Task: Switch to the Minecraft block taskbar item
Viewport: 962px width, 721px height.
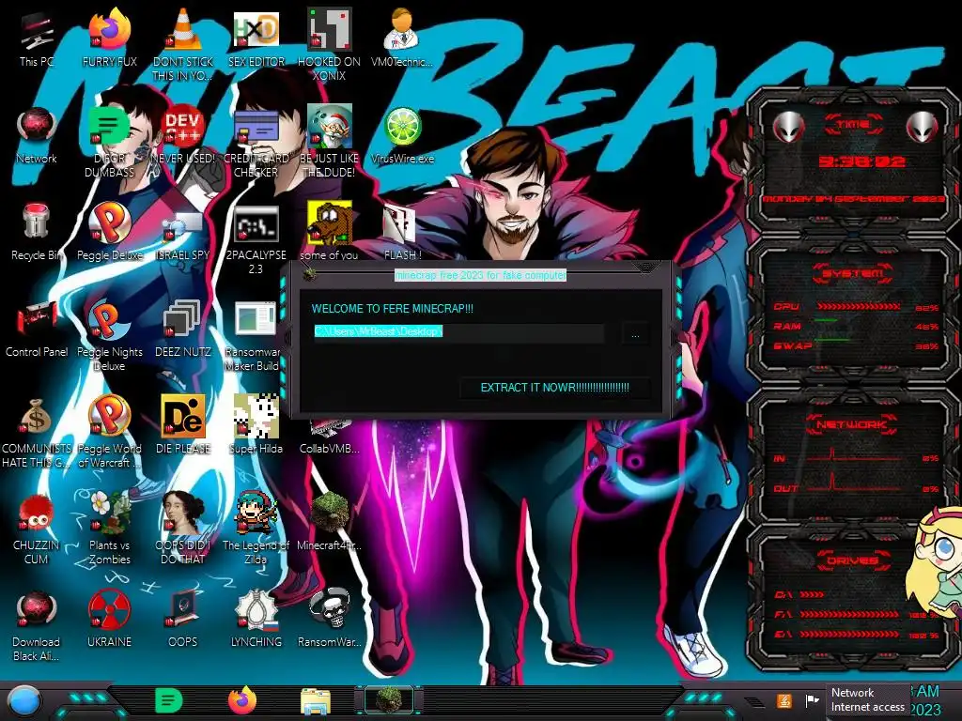Action: pos(389,700)
